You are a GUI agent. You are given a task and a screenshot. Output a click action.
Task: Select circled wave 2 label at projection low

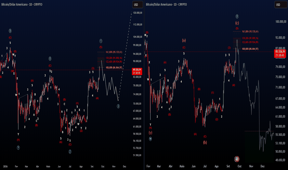pos(118,106)
